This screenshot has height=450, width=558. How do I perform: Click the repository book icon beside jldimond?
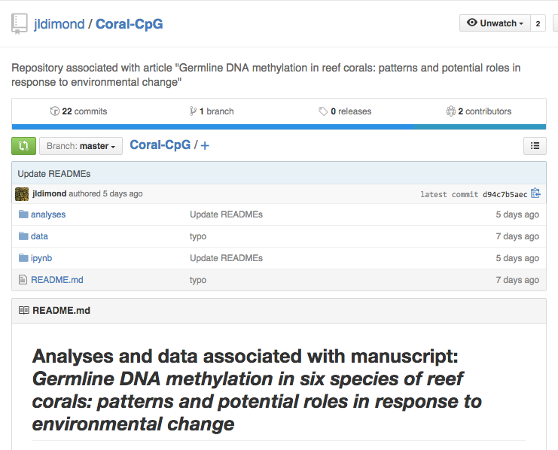point(20,24)
